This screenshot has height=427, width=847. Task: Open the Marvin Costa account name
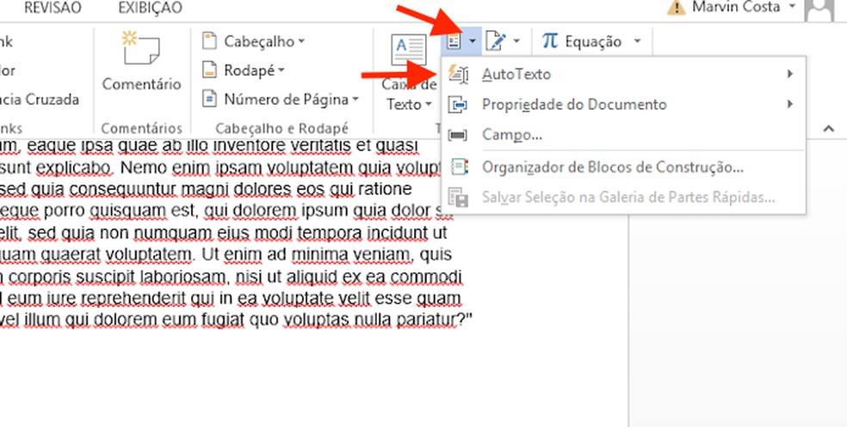tap(736, 7)
